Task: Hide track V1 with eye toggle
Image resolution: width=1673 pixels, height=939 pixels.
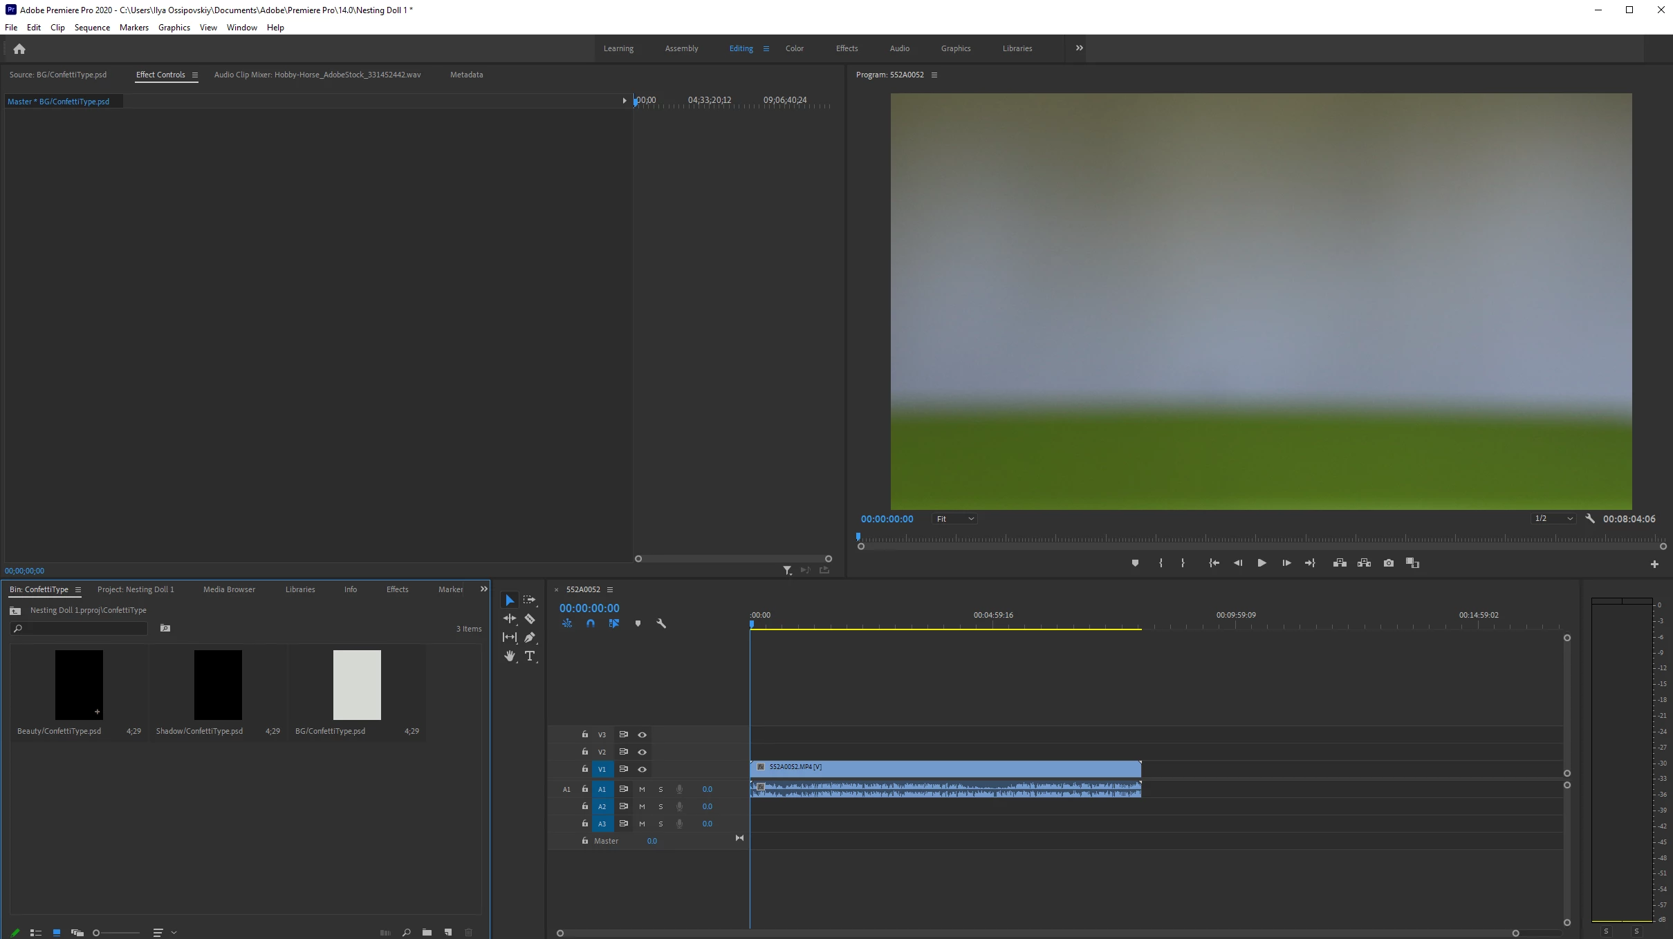Action: click(642, 769)
